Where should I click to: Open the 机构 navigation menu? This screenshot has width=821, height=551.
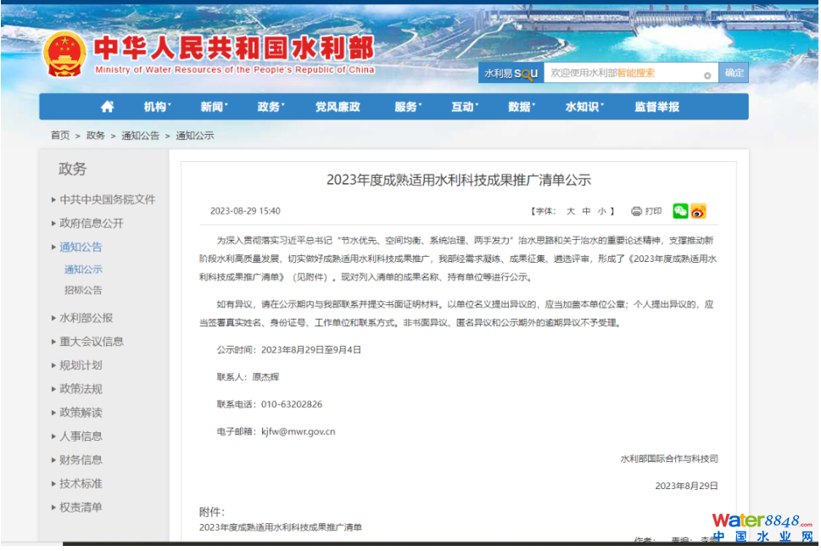pos(157,107)
